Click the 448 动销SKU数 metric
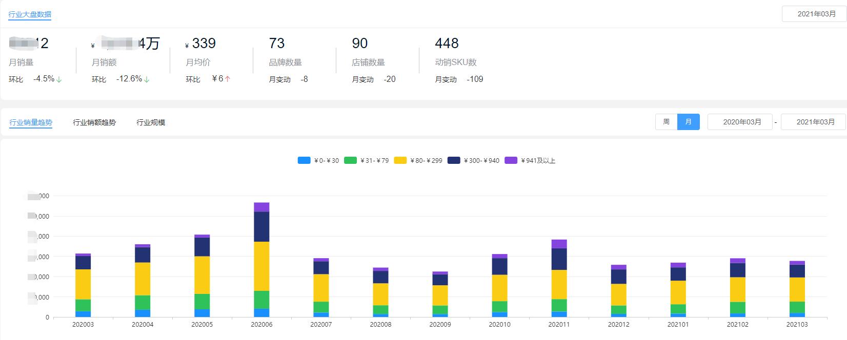This screenshot has width=847, height=340. [x=447, y=44]
